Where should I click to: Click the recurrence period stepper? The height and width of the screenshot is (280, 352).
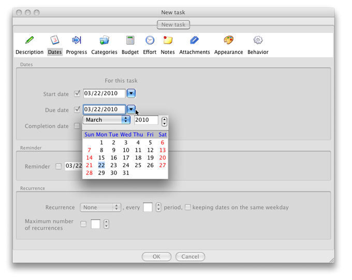pyautogui.click(x=158, y=207)
